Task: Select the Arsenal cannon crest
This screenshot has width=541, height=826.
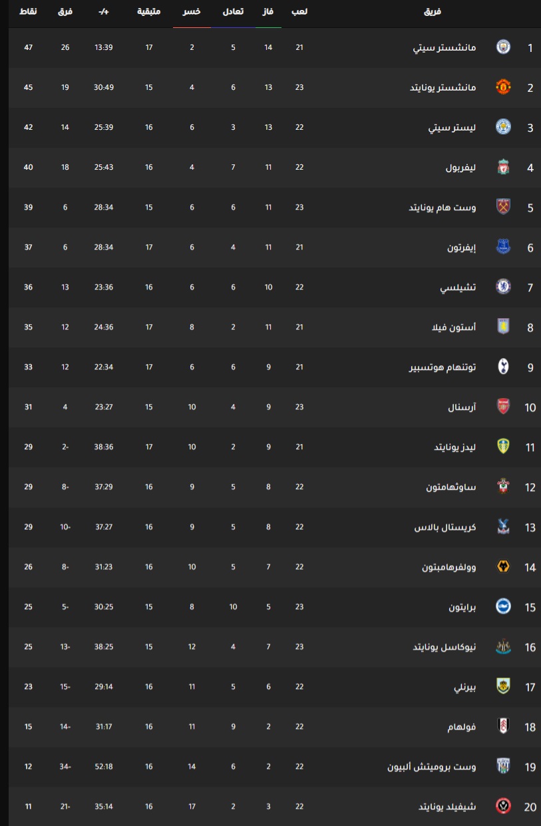Action: pyautogui.click(x=504, y=407)
